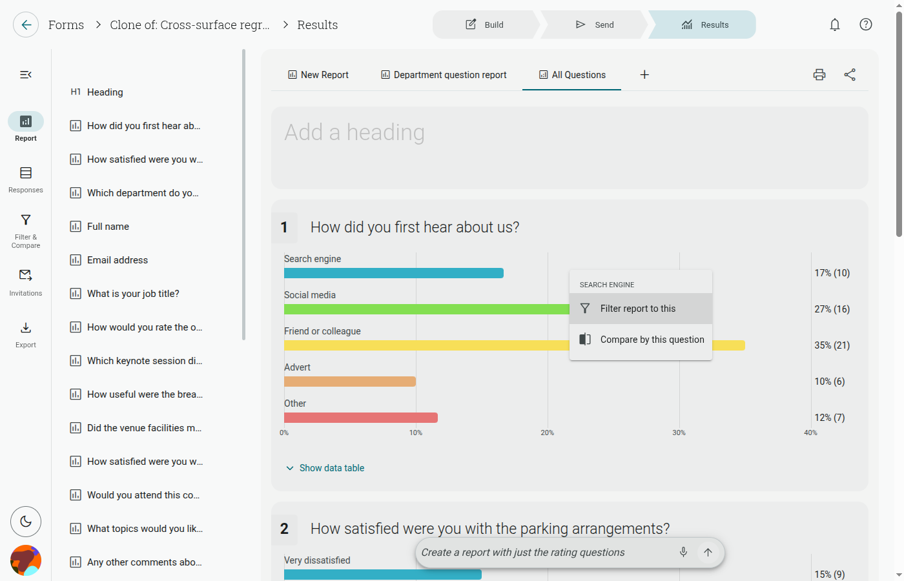
Task: Add a new report tab
Action: (x=644, y=75)
